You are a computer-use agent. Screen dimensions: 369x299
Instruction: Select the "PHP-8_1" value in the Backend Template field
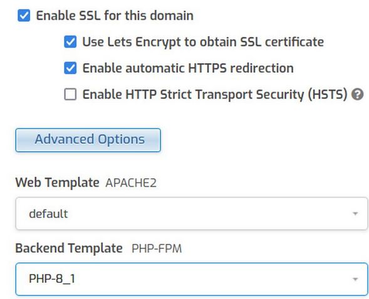(x=52, y=279)
